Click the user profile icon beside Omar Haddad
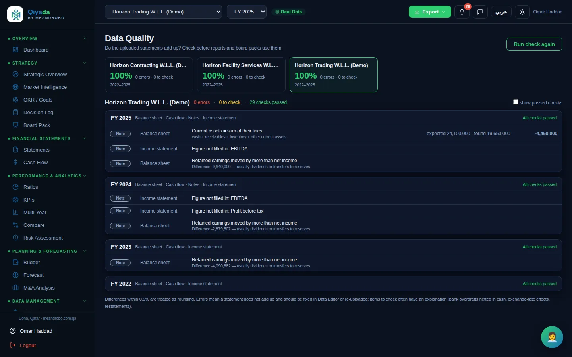 [13, 331]
